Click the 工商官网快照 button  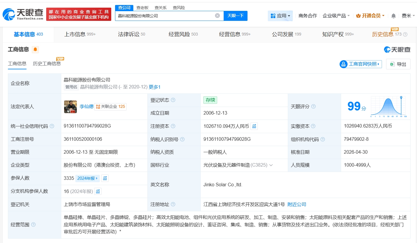tap(360, 64)
